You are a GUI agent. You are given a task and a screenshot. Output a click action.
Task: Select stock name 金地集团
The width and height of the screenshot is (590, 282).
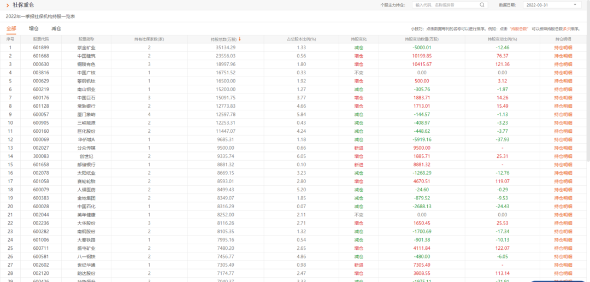86,198
